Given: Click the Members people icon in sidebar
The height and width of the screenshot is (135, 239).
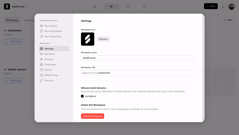Looking at the screenshot, I should tap(42, 54).
